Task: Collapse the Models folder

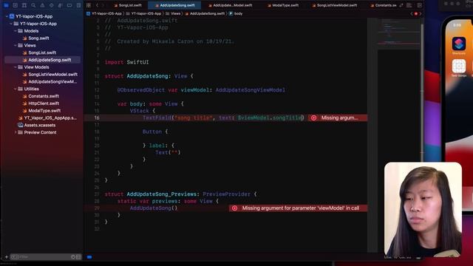Action: click(x=16, y=31)
